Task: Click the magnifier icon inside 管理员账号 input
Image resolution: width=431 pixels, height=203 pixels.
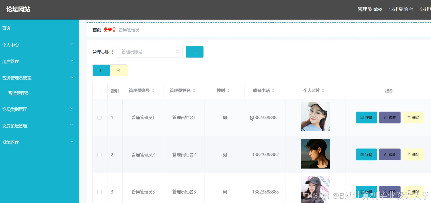Action: pyautogui.click(x=178, y=52)
